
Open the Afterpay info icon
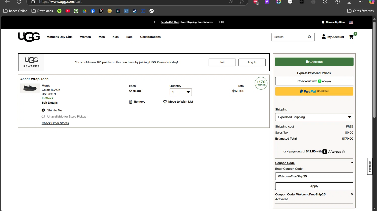[344, 152]
